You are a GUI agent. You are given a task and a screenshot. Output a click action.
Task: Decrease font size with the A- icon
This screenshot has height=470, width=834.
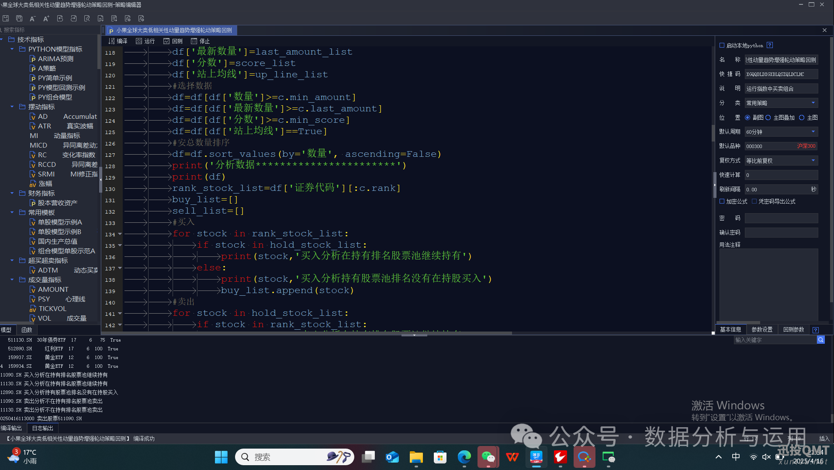tap(32, 18)
